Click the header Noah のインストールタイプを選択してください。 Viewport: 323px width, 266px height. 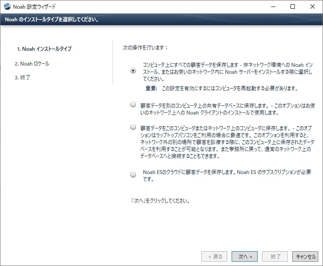tap(52, 20)
